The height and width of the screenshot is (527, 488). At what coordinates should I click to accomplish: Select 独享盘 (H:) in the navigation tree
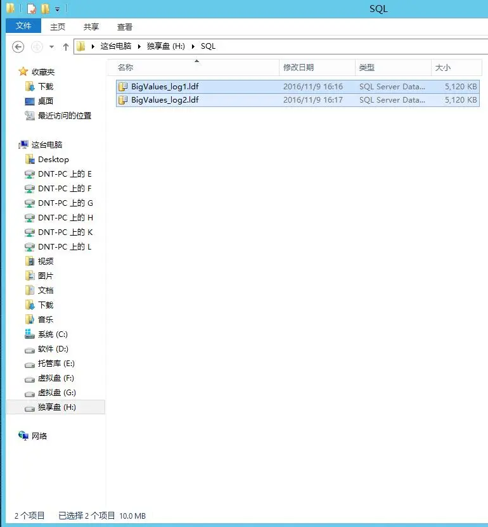tap(57, 407)
